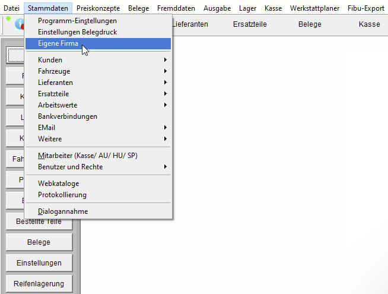Viewport: 388px width, 294px height.
Task: Open the Webkataloge entry
Action: click(98, 184)
